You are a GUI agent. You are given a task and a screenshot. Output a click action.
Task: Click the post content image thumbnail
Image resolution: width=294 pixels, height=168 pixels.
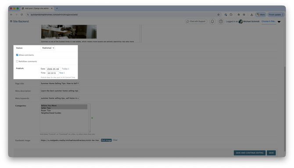[x=69, y=32]
